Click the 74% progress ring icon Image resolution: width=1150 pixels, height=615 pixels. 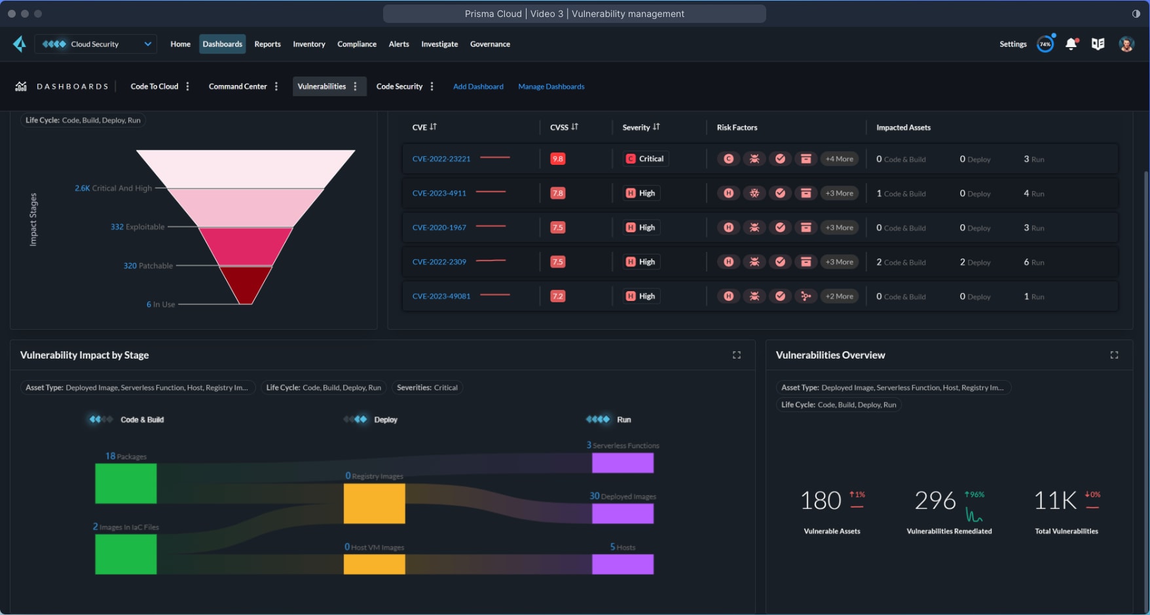click(x=1045, y=43)
